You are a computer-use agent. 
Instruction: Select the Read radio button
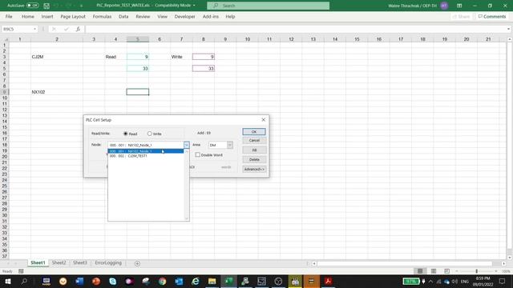pos(126,134)
